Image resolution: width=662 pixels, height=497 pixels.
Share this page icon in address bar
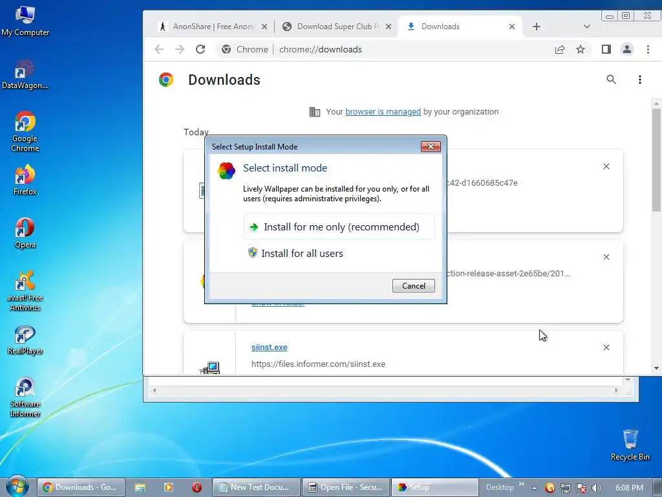tap(560, 49)
